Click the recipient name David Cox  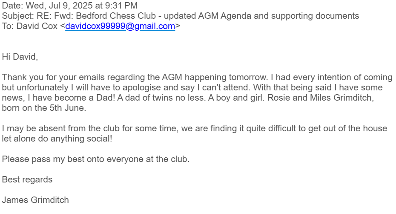[x=37, y=26]
